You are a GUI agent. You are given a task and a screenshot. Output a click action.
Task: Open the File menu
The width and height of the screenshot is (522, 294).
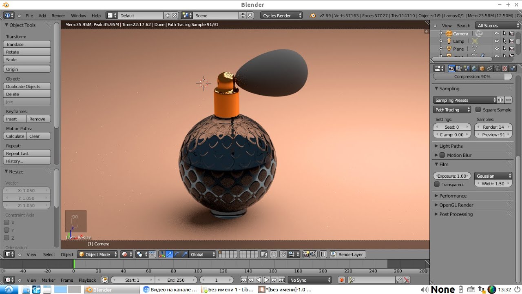point(29,16)
